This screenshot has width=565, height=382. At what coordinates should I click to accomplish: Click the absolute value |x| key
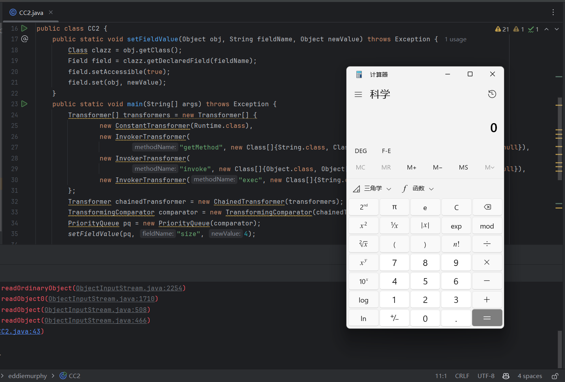(425, 226)
